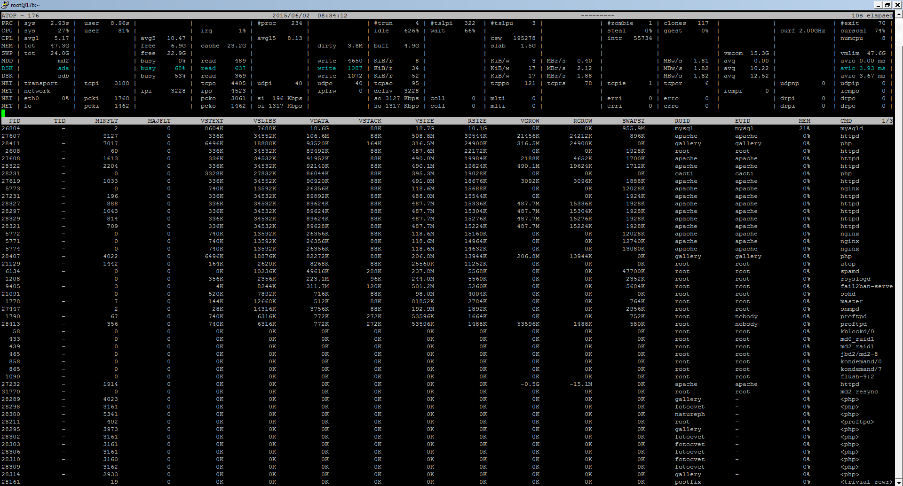Click the SWAPSZ column header
This screenshot has width=903, height=486.
(634, 121)
